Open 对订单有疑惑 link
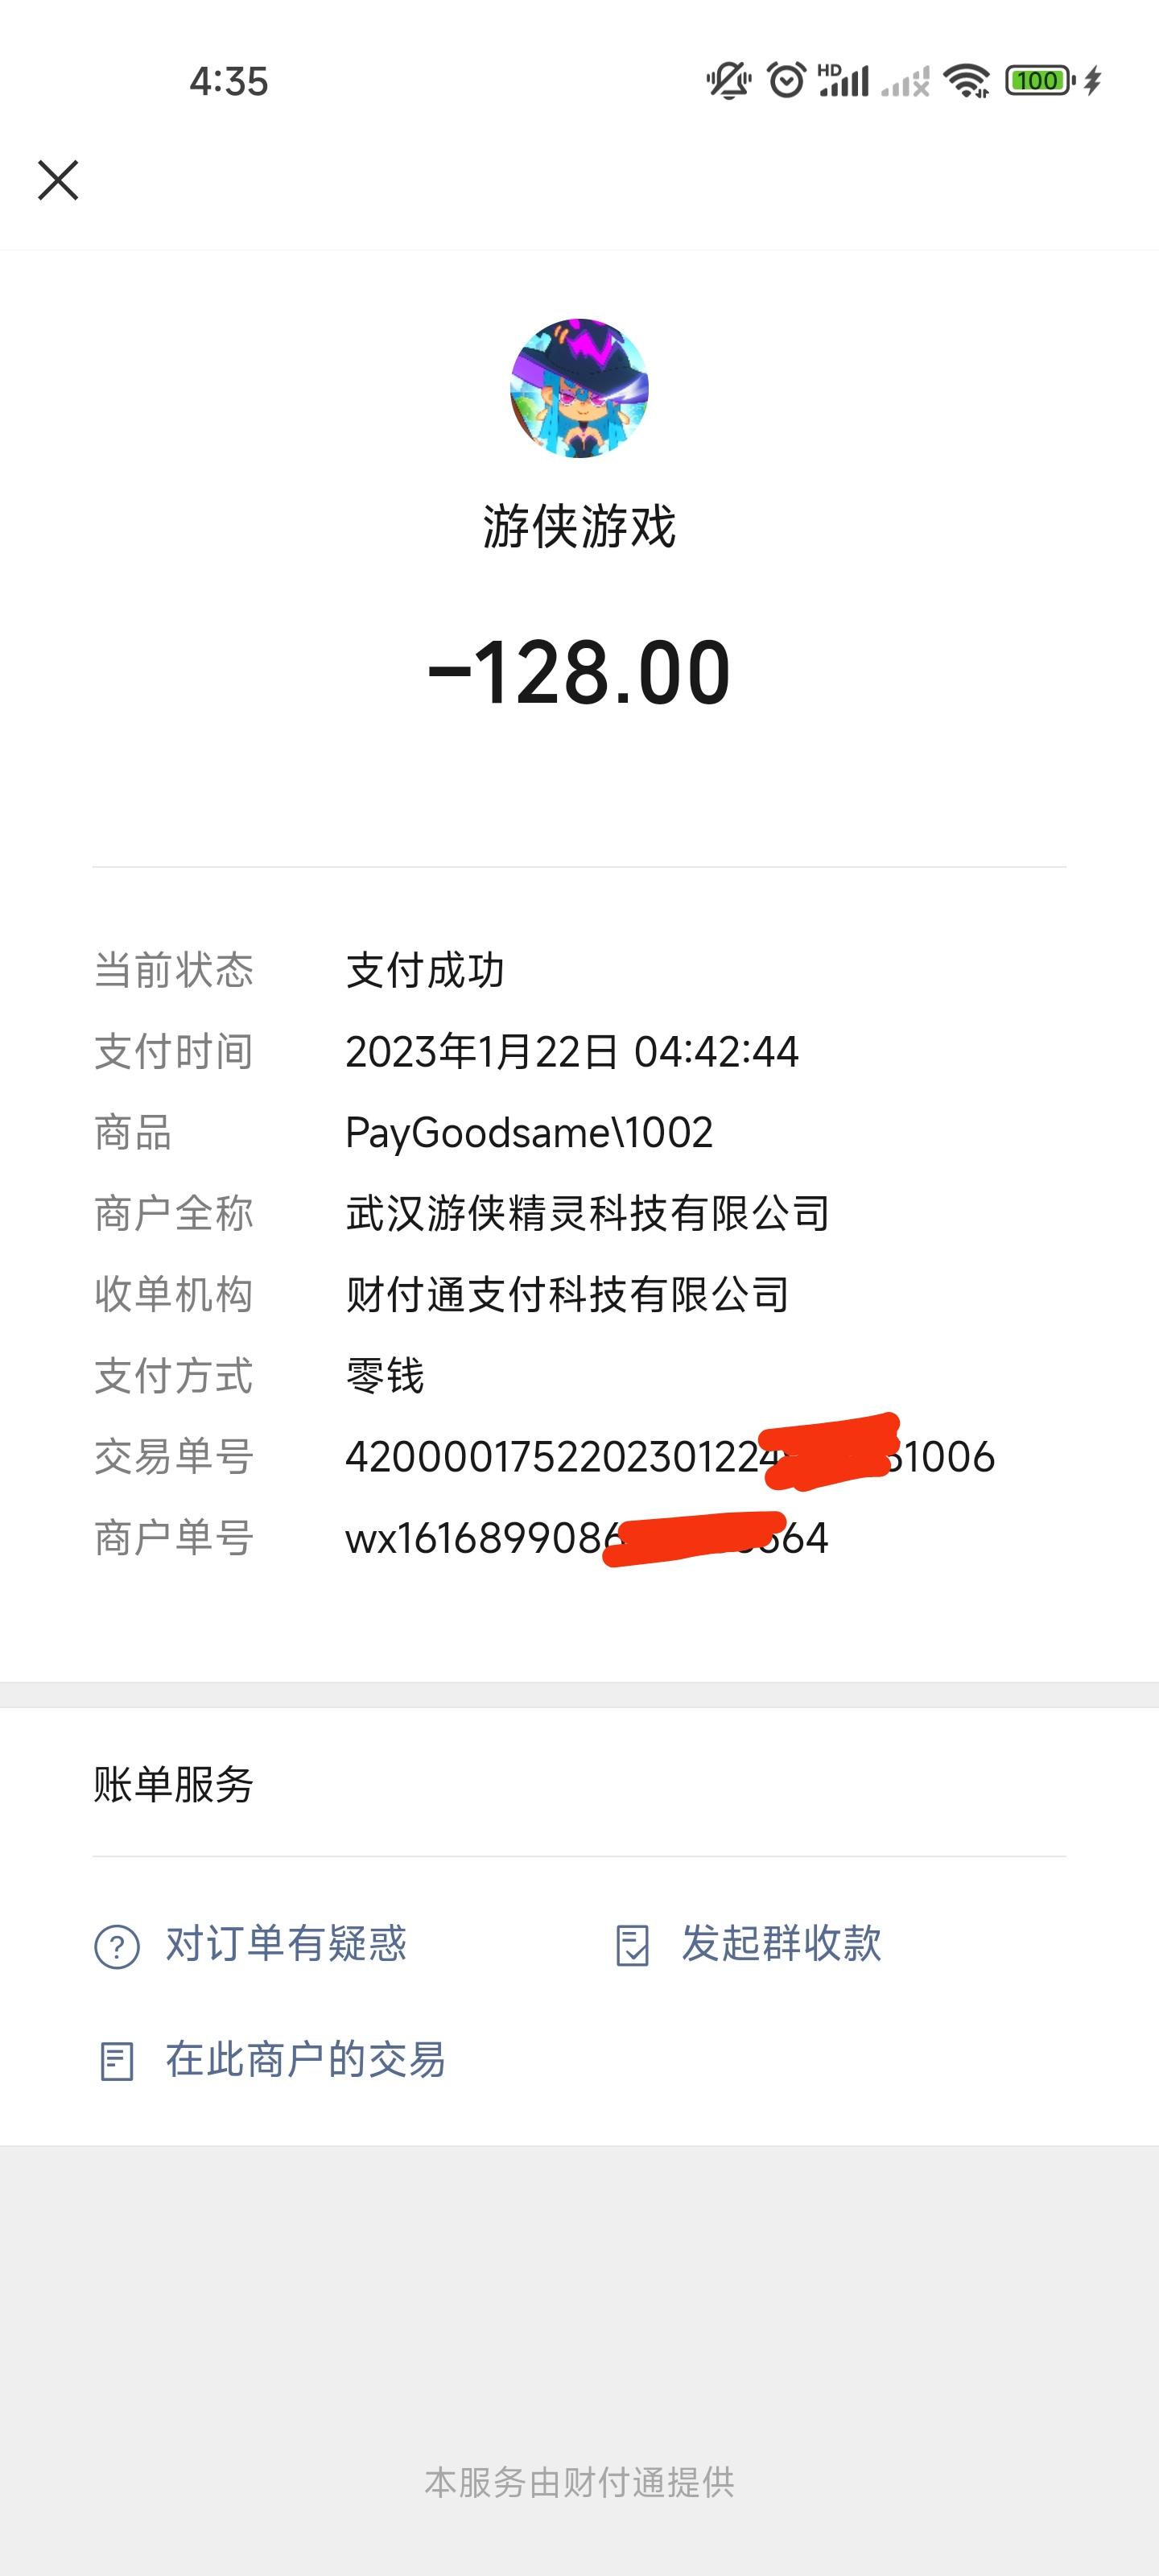1159x2576 pixels. click(286, 1943)
